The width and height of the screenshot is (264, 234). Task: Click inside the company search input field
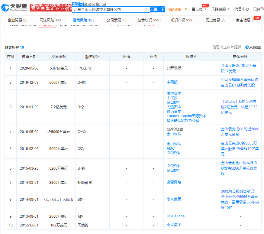pos(109,9)
